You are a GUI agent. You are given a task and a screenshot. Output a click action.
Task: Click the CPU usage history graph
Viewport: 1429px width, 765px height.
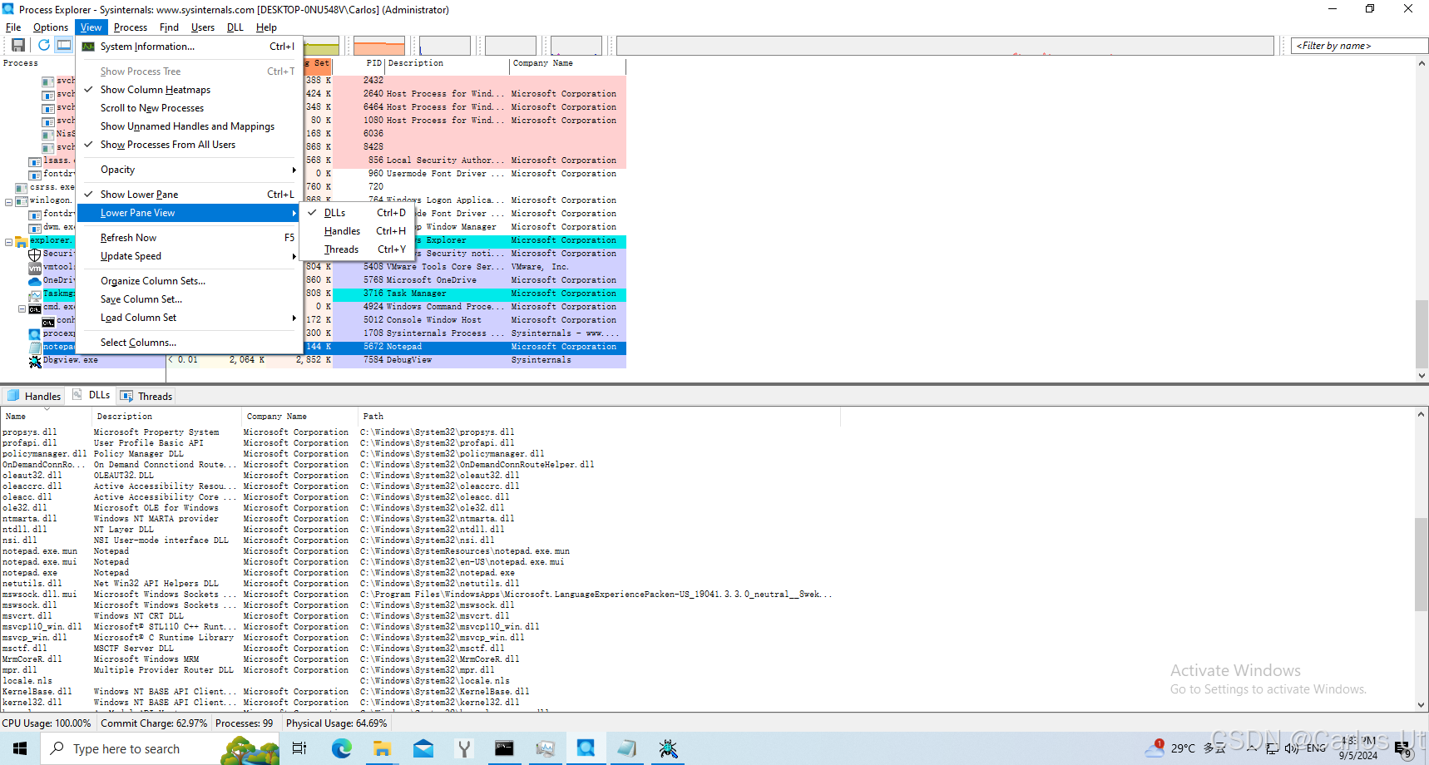click(945, 46)
